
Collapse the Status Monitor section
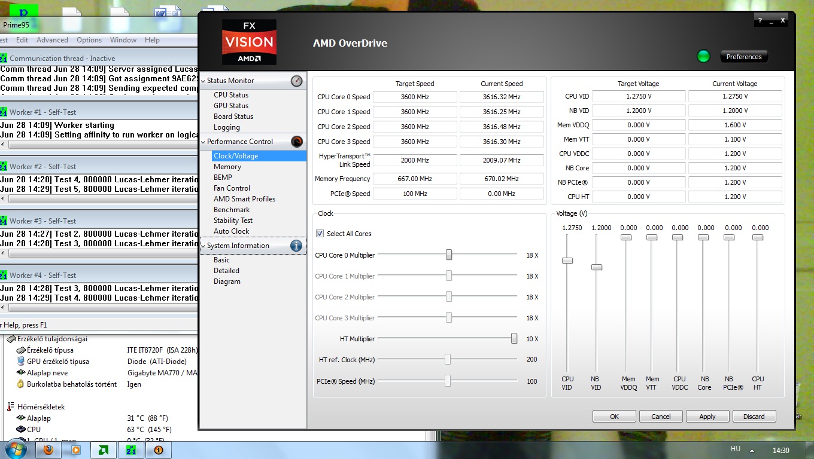point(203,81)
